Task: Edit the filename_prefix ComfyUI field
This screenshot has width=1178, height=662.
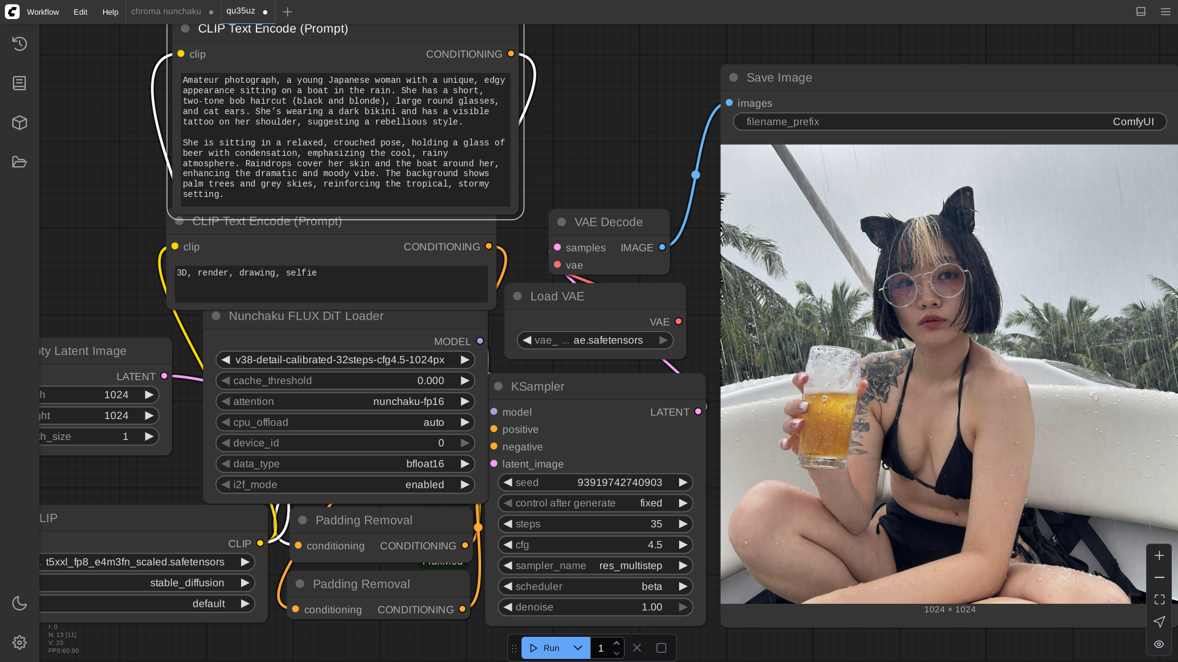Action: [950, 121]
